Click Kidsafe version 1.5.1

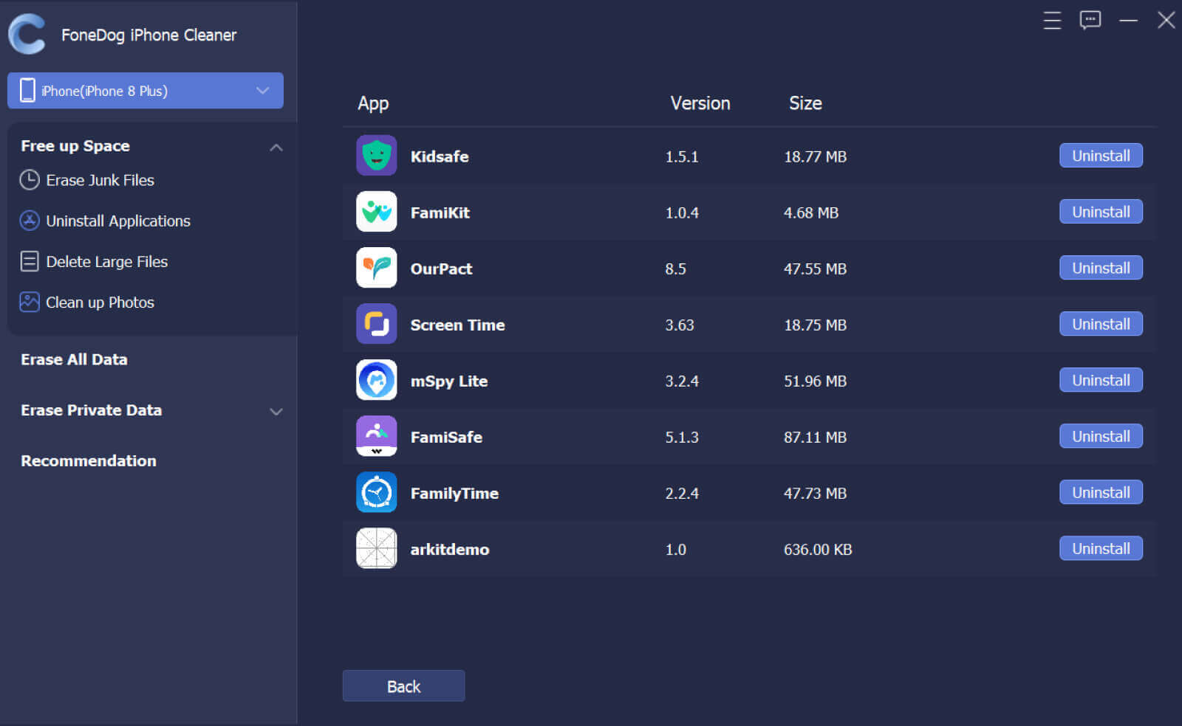point(682,156)
